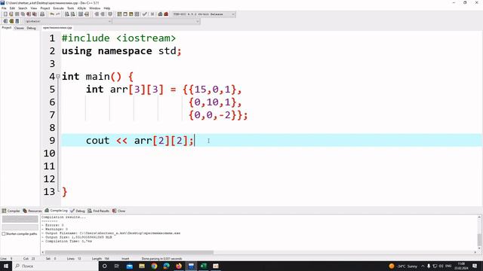Switch to the Resources bottom tab
This screenshot has width=483, height=271.
[x=32, y=211]
